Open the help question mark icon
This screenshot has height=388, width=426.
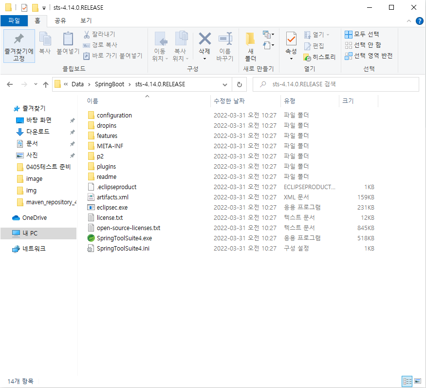419,21
